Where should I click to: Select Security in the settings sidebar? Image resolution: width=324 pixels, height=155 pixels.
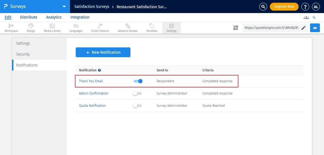pos(23,54)
